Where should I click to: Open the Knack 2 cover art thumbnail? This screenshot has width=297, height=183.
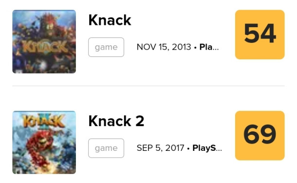coord(44,142)
